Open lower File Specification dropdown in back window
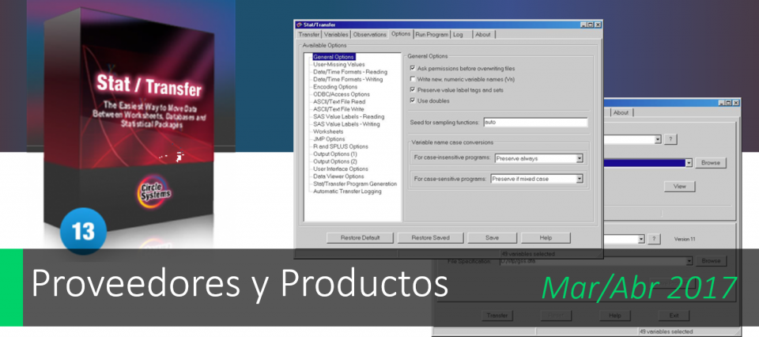Viewport: 759px width, 337px height. point(689,260)
